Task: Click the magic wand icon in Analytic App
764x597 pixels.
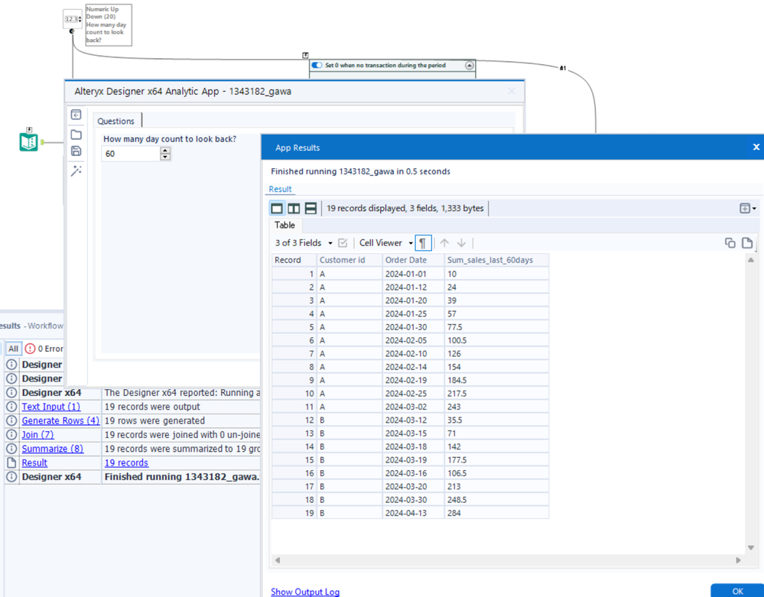Action: tap(76, 171)
